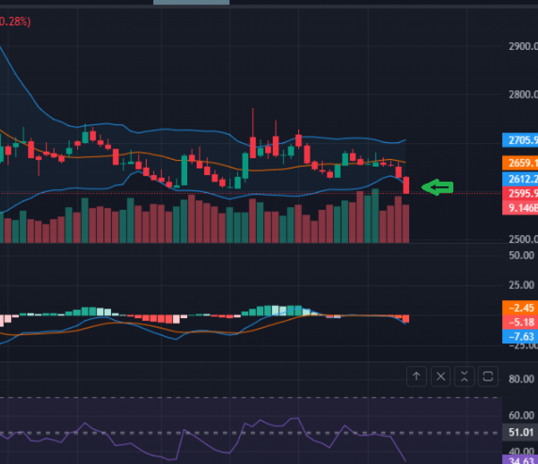Click the last red candle near the arrow
Image resolution: width=538 pixels, height=464 pixels.
click(406, 185)
